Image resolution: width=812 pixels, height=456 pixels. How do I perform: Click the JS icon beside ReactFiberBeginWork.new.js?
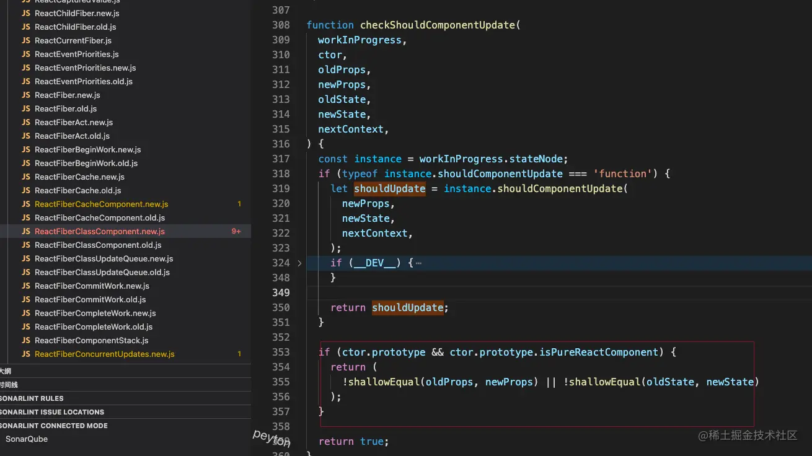coord(26,150)
